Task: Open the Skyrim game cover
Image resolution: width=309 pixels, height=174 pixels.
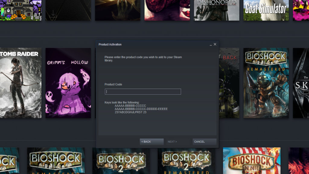Action: coord(301,83)
